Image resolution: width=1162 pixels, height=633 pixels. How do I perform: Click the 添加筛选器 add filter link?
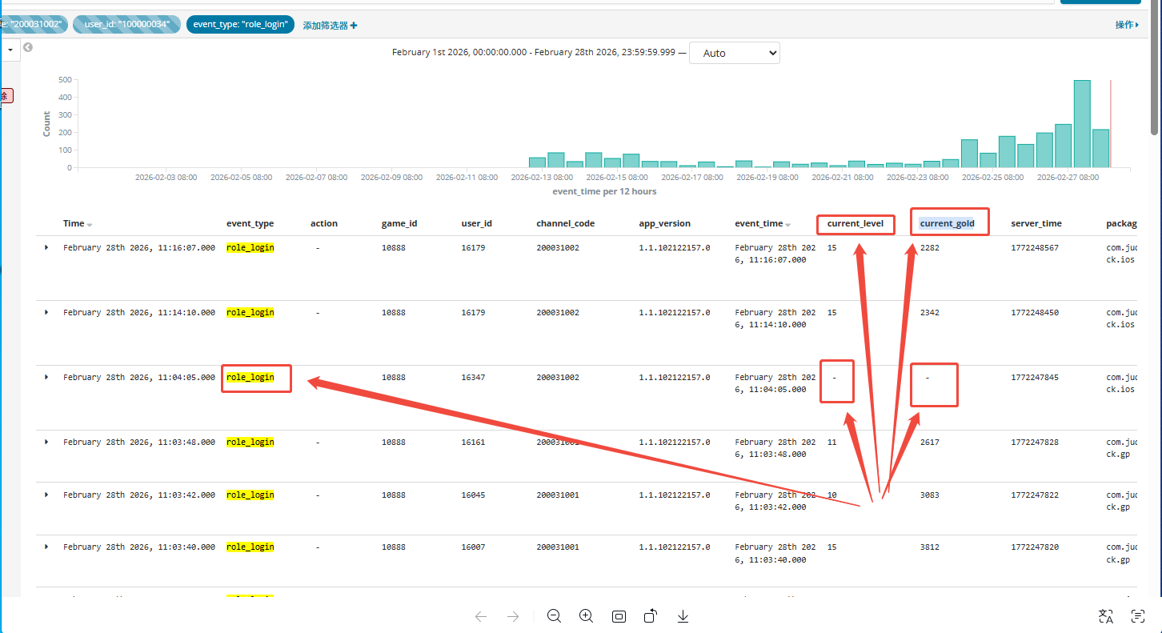(x=330, y=26)
